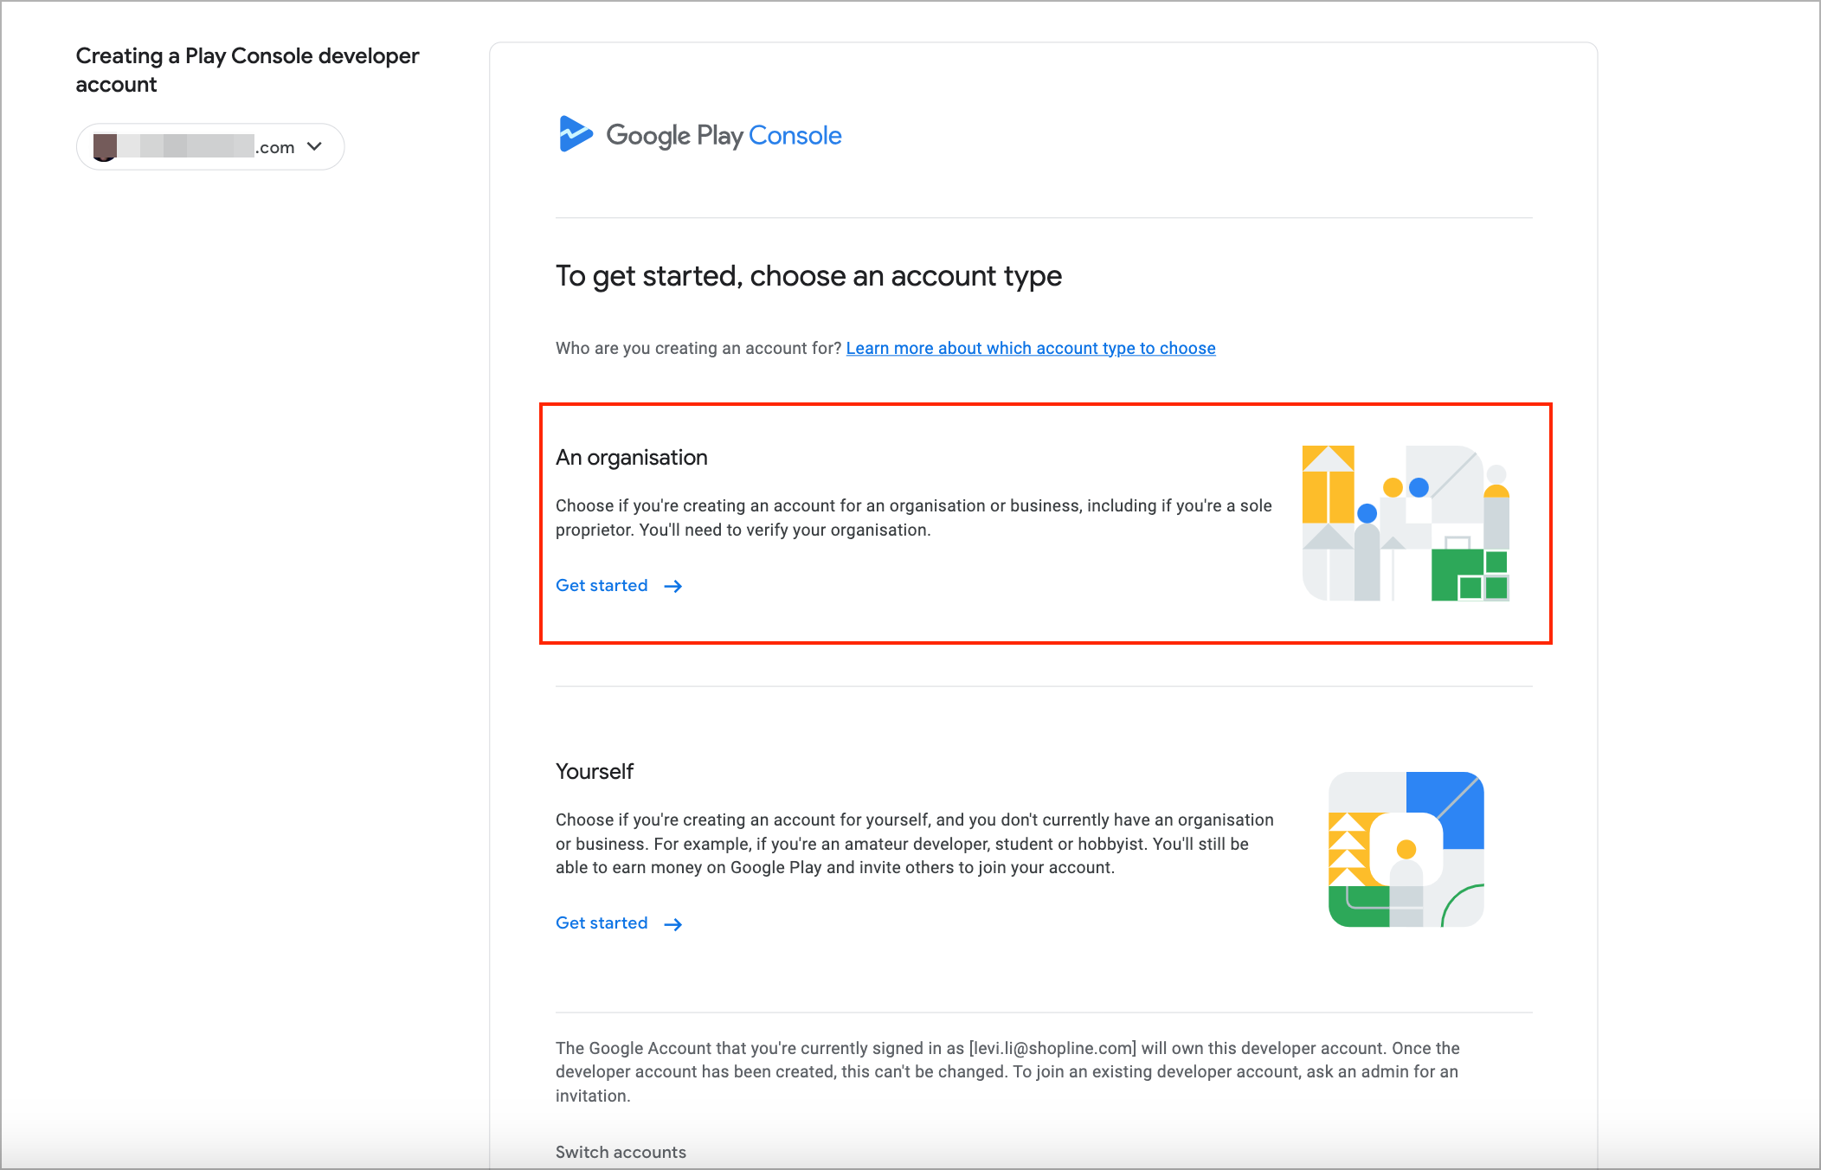Click the blurred account email field

pyautogui.click(x=186, y=146)
